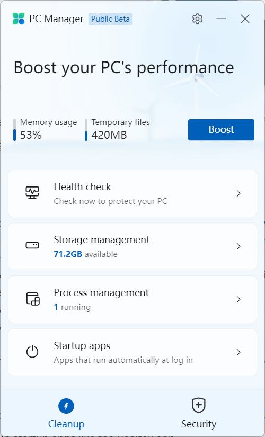Minimize the PC Manager window
The width and height of the screenshot is (265, 437).
coord(221,19)
